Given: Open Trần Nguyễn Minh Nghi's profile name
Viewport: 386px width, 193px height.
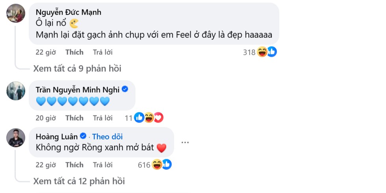Looking at the screenshot, I should pos(77,90).
